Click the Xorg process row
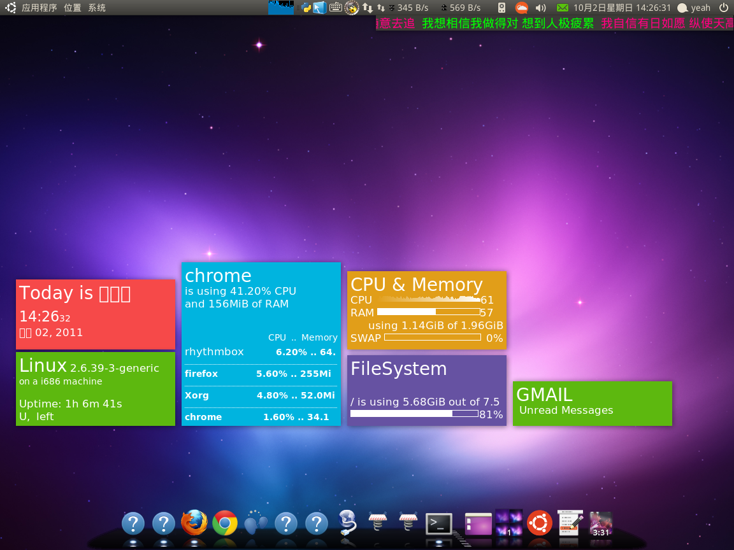 click(261, 395)
